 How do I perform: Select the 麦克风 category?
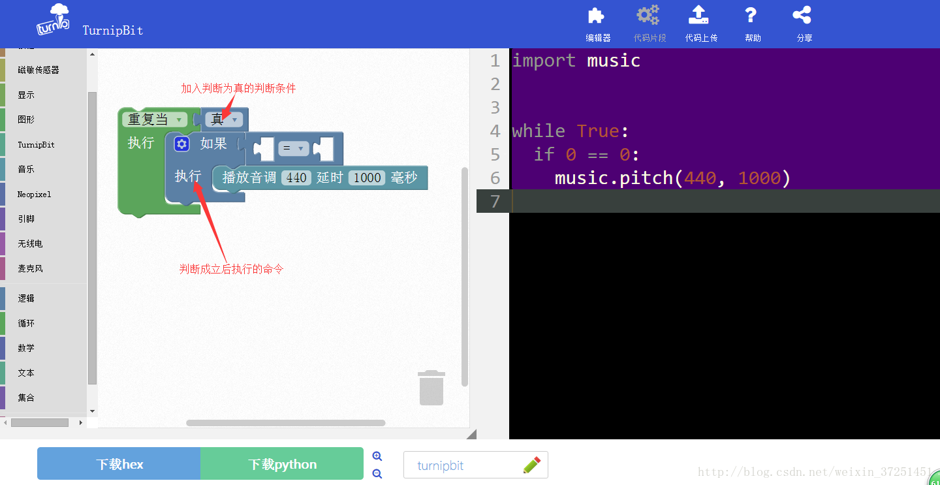(43, 268)
